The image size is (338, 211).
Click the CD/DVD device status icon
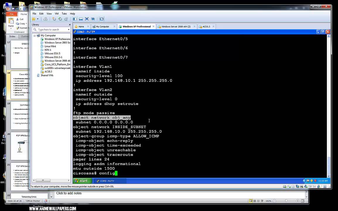click(289, 186)
